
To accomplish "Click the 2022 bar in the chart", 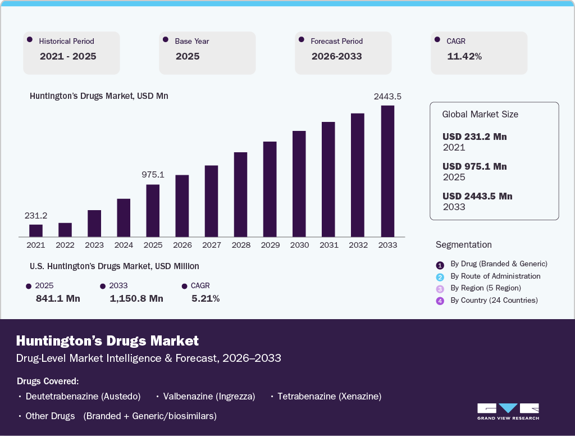I will pos(65,230).
